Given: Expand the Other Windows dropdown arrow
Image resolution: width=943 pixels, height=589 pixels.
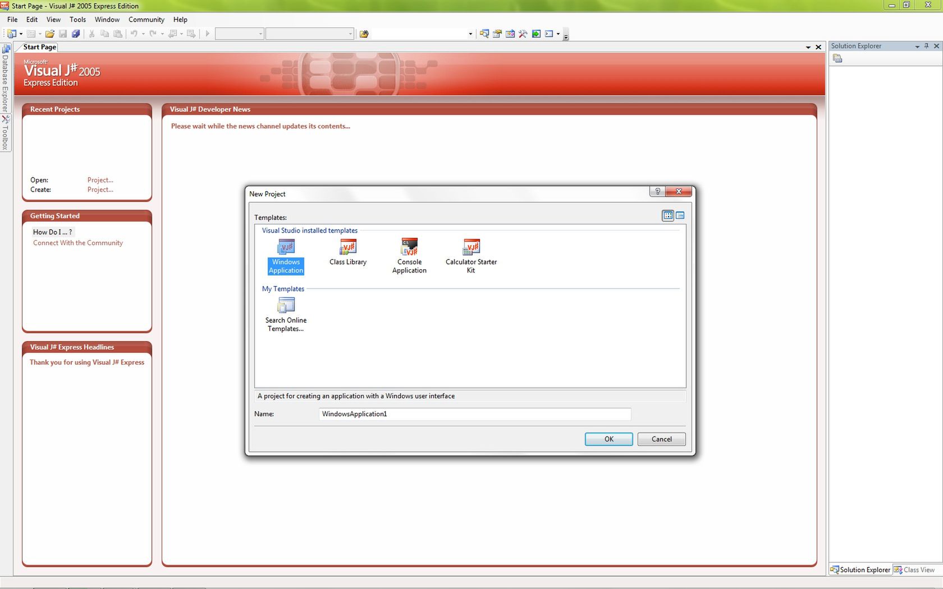Looking at the screenshot, I should [x=558, y=34].
